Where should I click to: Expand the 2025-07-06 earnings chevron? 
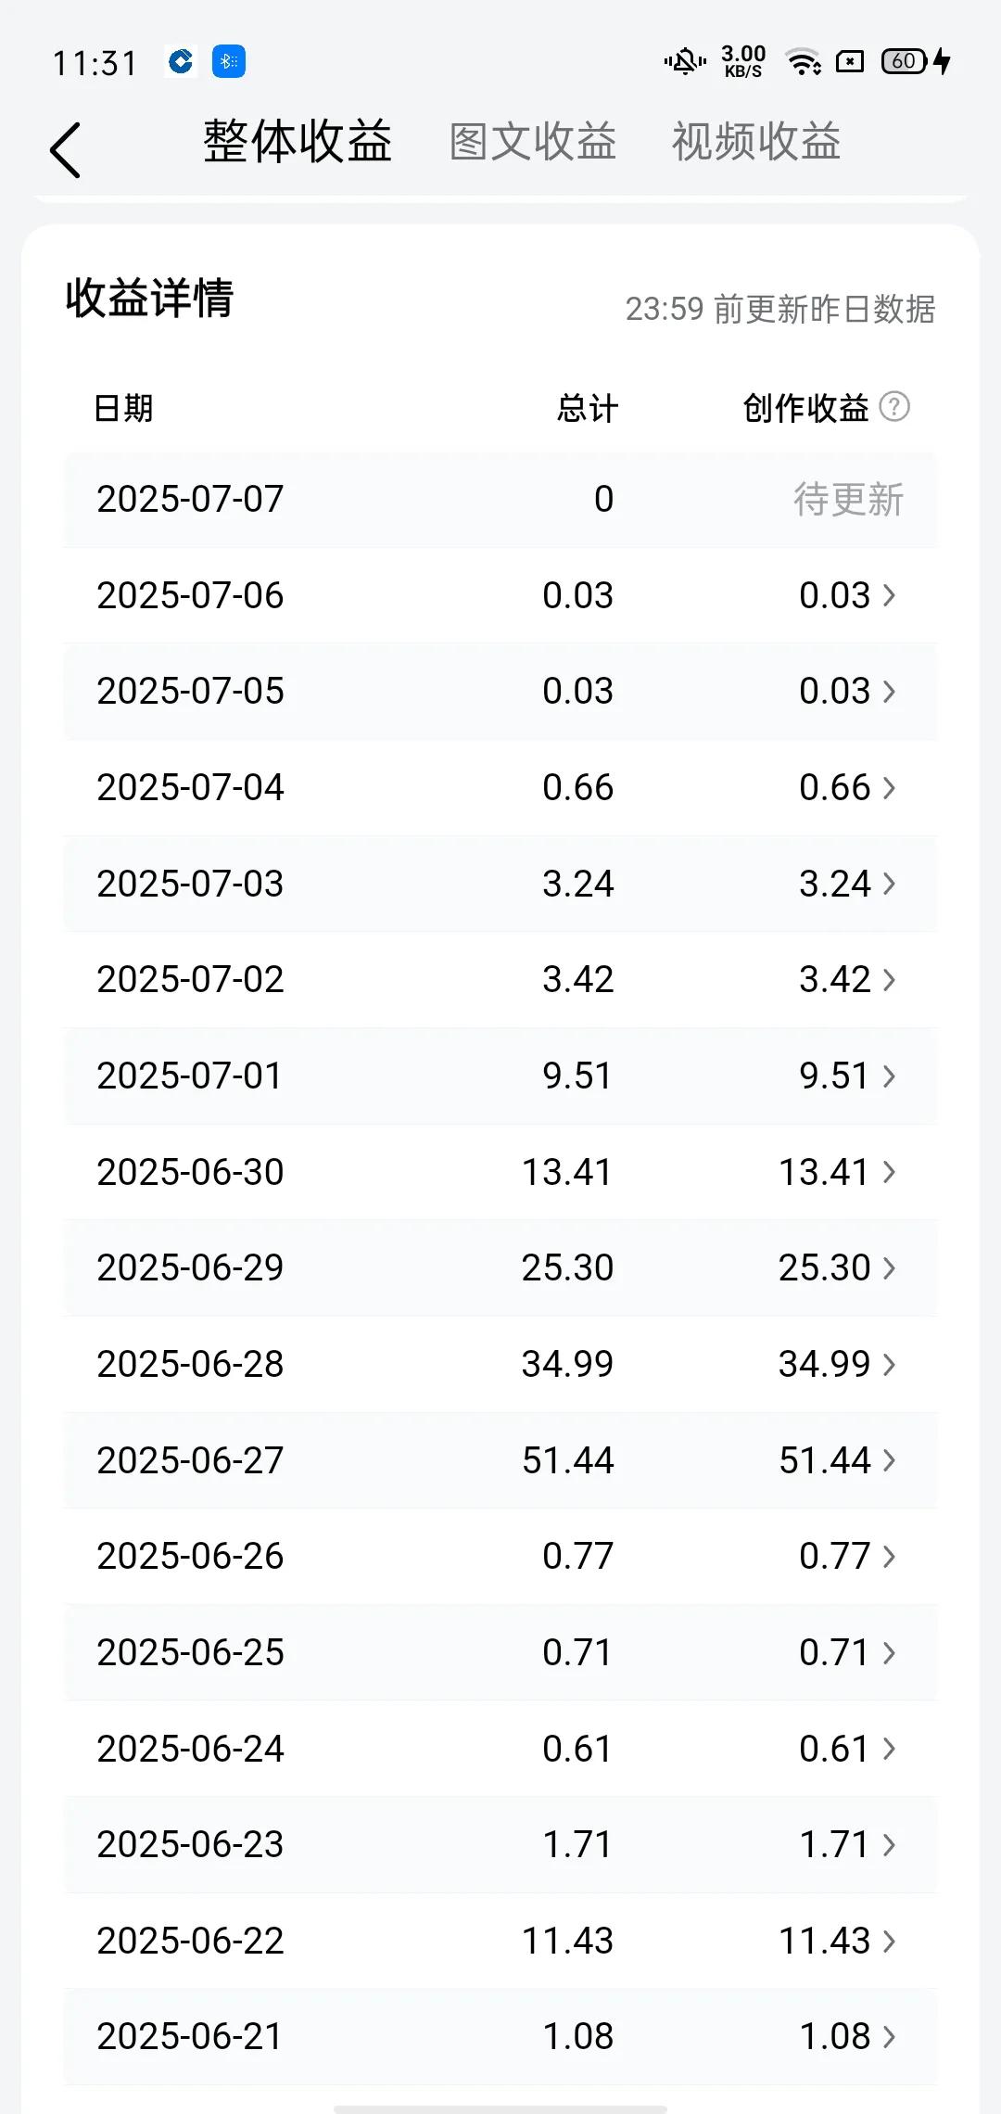click(890, 595)
